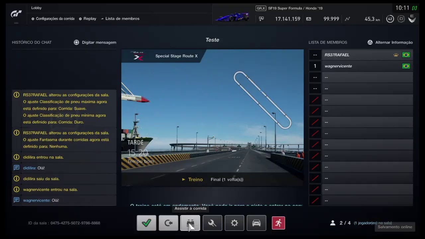Click the Special Stage Route X track preview

212,118
